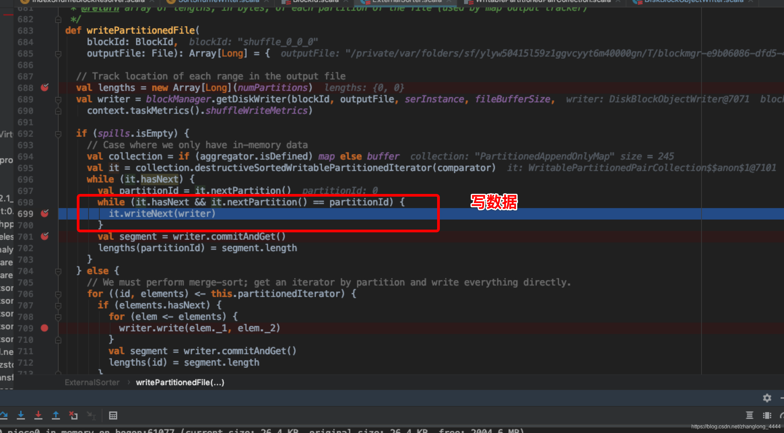Image resolution: width=784 pixels, height=433 pixels.
Task: Fold the for loop at line 706
Action: 58,294
